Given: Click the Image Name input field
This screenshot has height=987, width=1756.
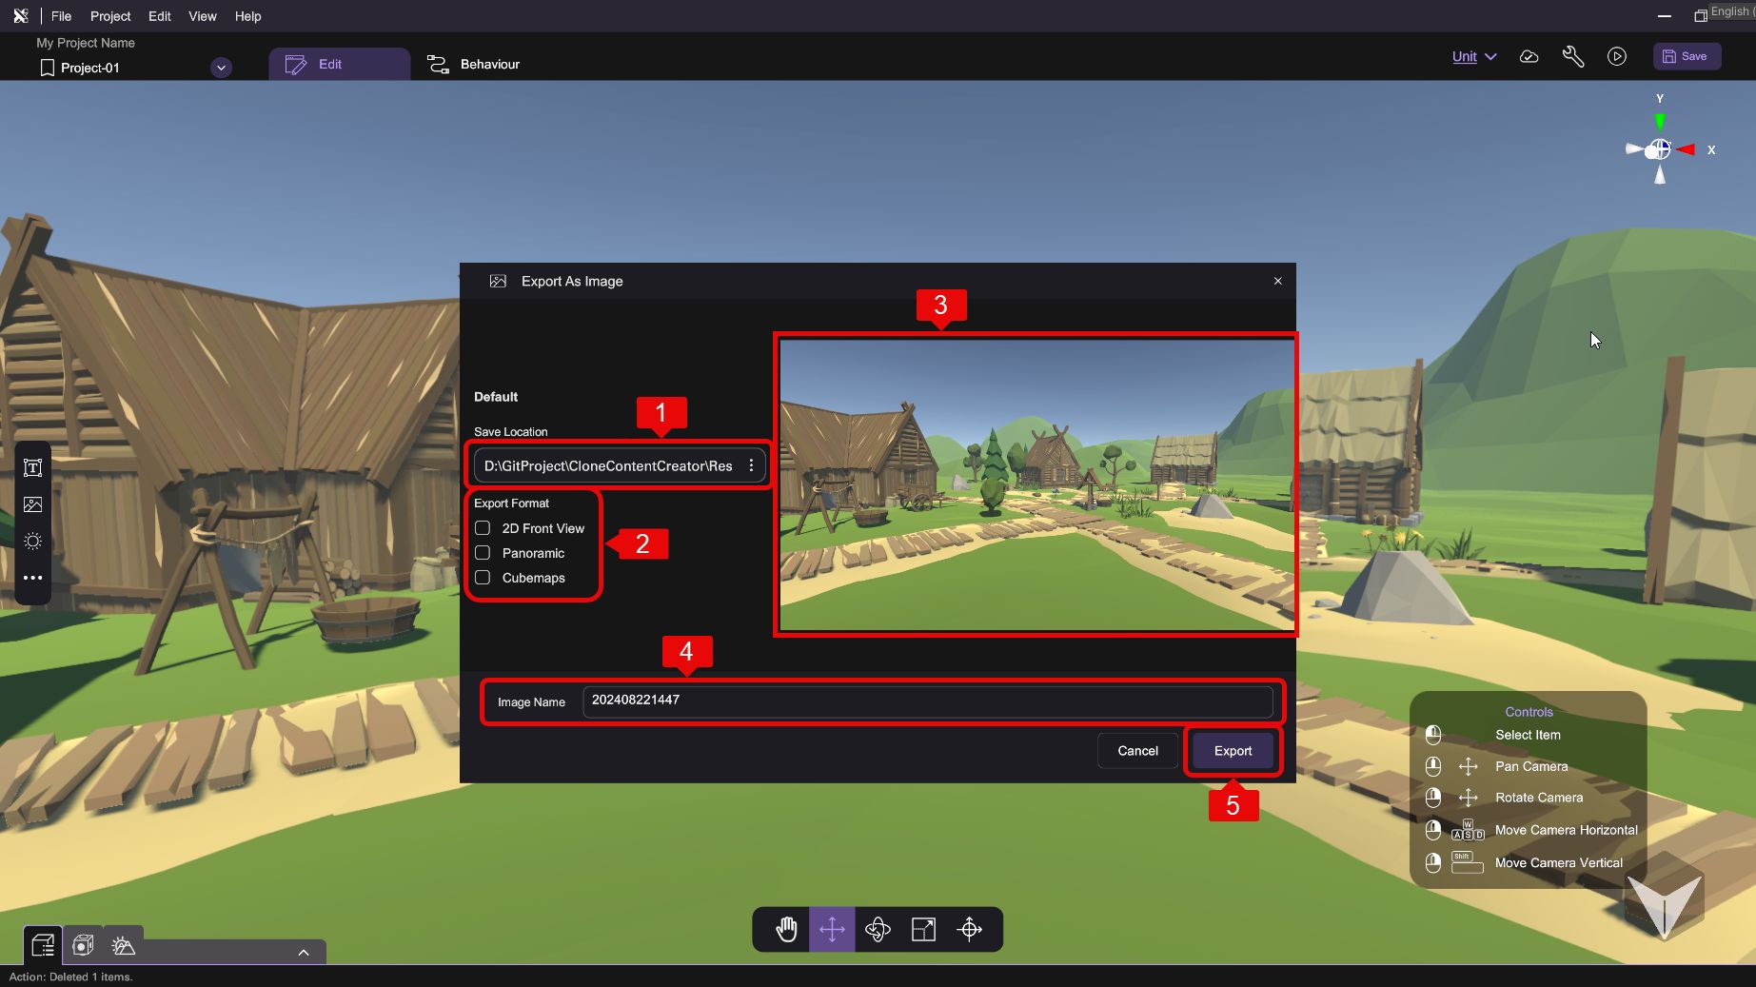Looking at the screenshot, I should point(926,701).
